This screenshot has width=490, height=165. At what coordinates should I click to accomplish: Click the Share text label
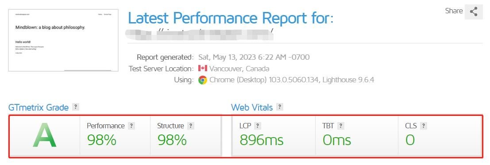point(454,11)
